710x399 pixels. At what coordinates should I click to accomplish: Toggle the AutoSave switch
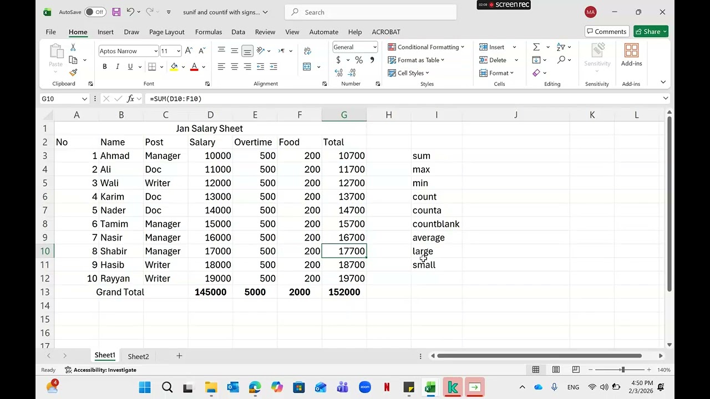(95, 12)
